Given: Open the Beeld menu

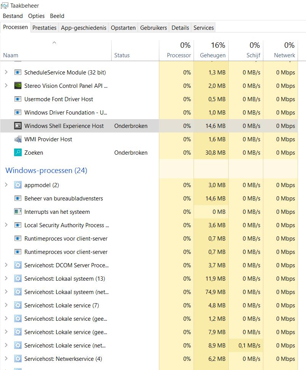Looking at the screenshot, I should pos(57,16).
